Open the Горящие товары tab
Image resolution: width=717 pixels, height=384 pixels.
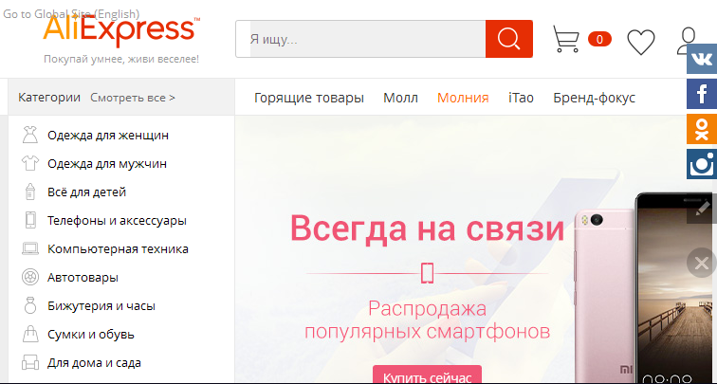pyautogui.click(x=309, y=98)
